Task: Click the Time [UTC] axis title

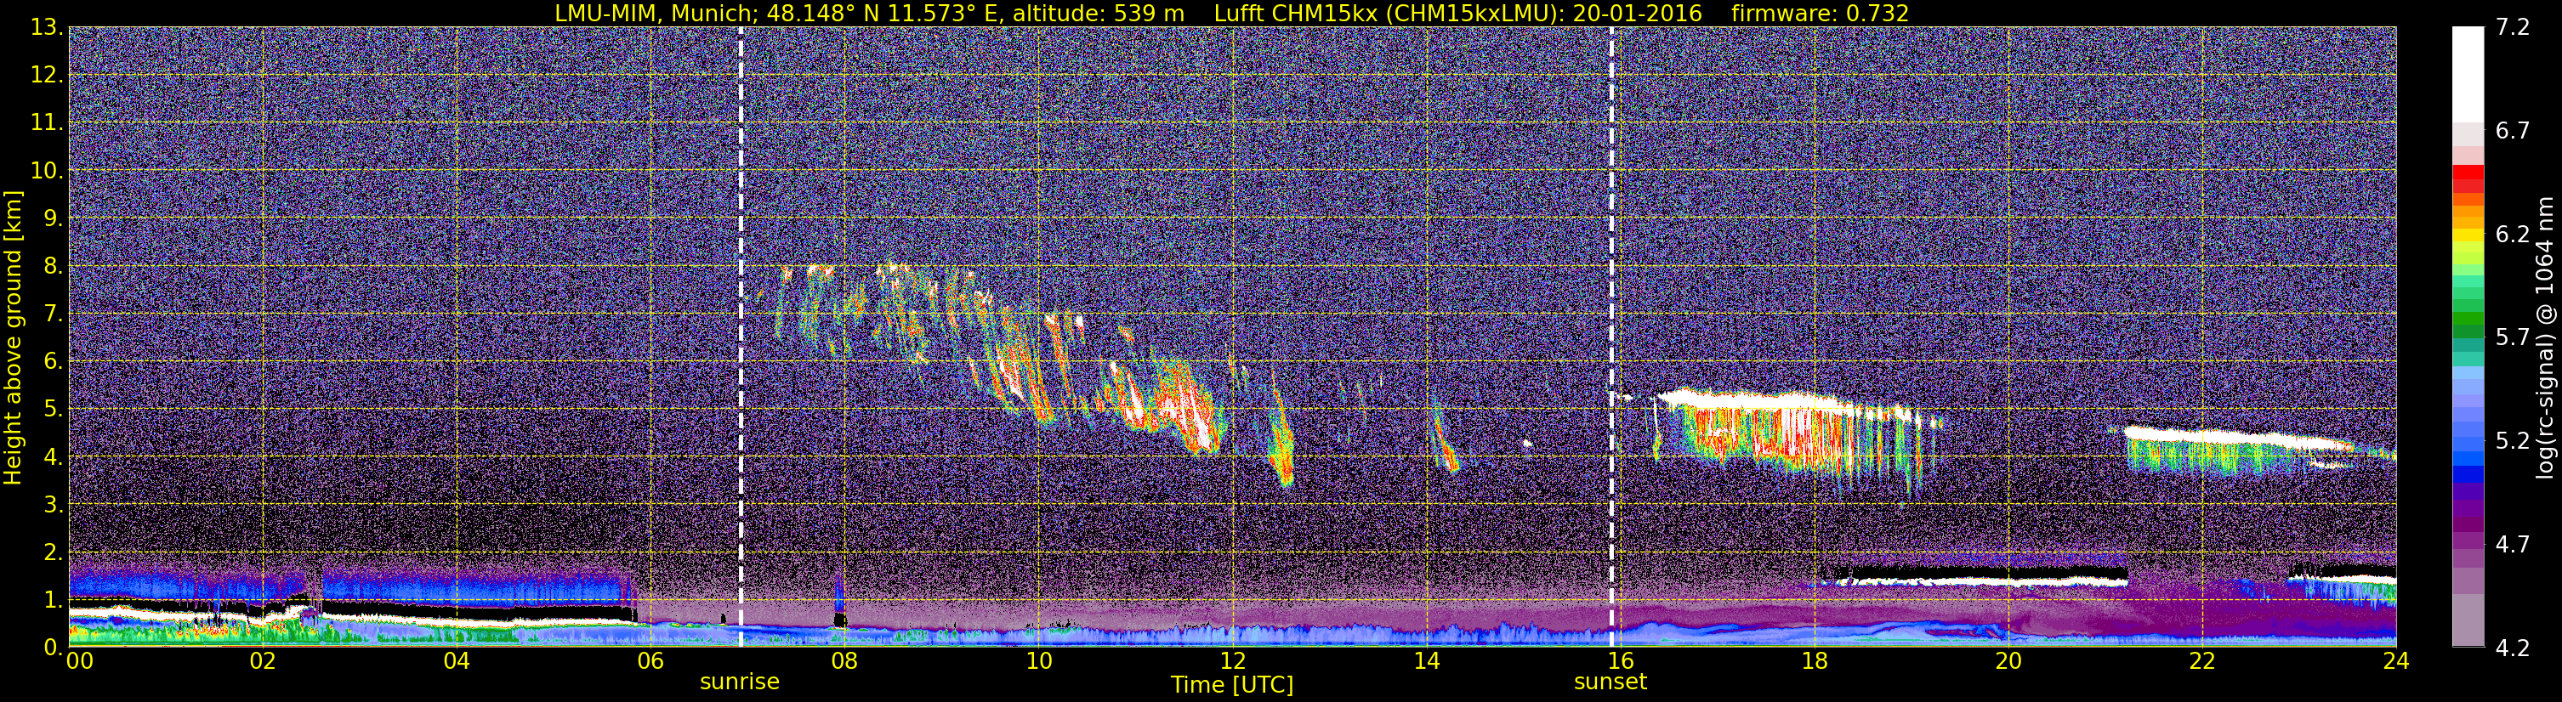Action: [1232, 685]
